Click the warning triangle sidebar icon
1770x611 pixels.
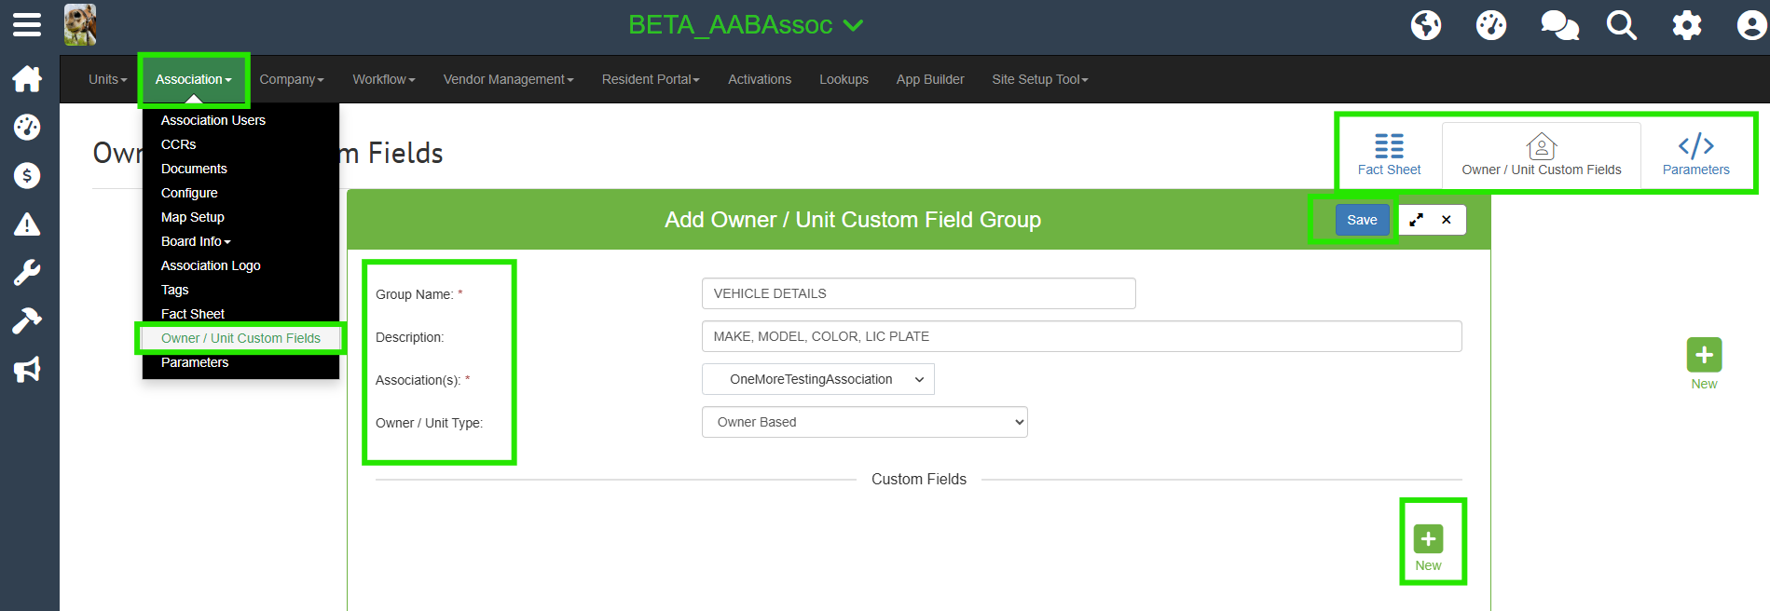pyautogui.click(x=27, y=224)
